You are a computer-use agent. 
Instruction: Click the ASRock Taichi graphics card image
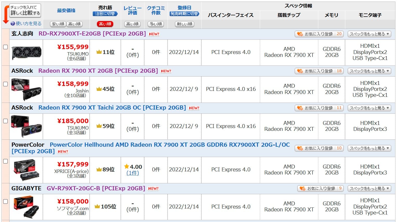coord(27,126)
